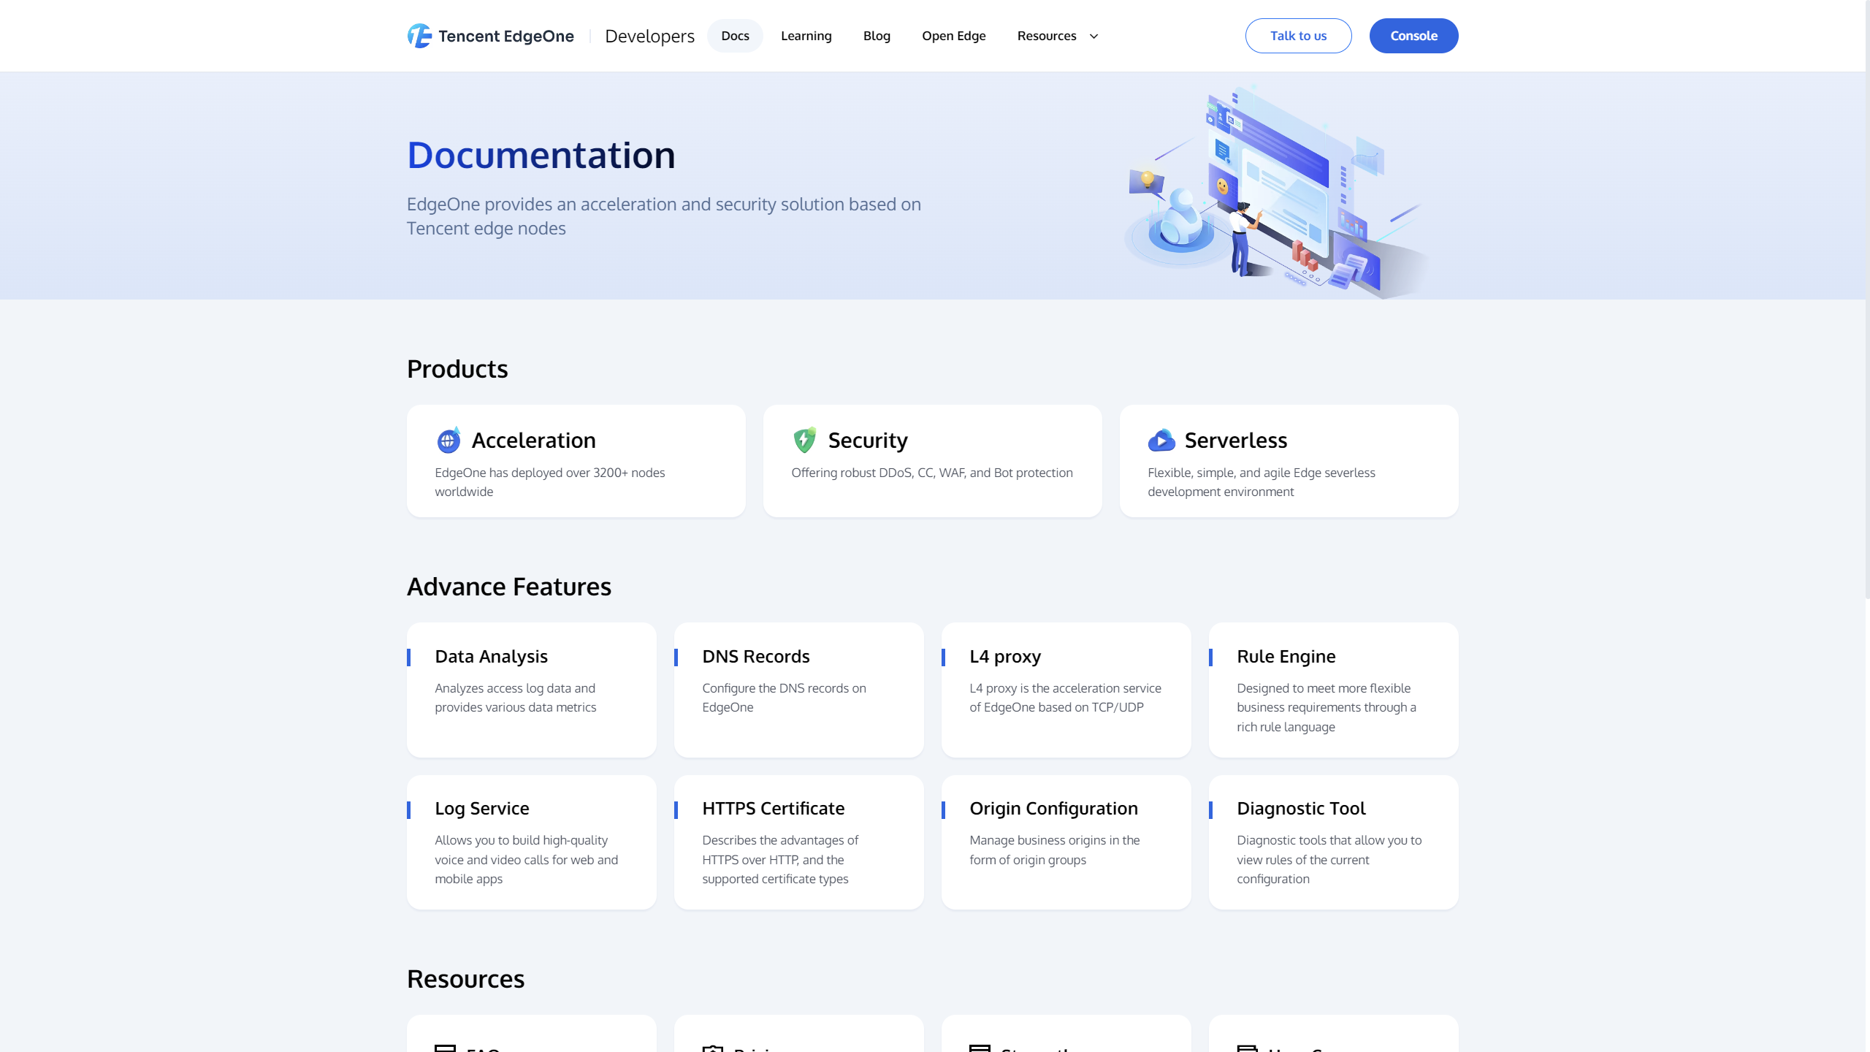The image size is (1870, 1052).
Task: Click 'Offering robust DDoS, CC, WAF' description
Action: coord(932,473)
